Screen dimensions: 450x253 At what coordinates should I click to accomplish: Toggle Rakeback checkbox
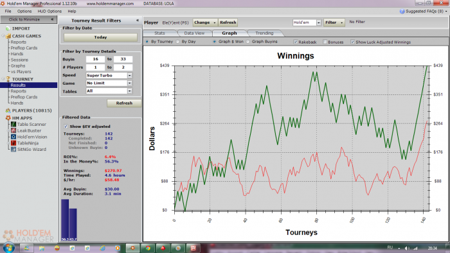[295, 42]
